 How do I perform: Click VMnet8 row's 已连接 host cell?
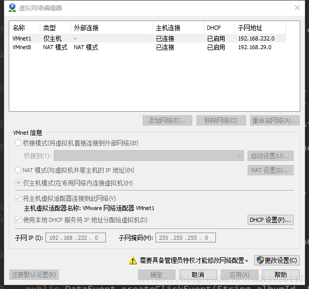[165, 47]
